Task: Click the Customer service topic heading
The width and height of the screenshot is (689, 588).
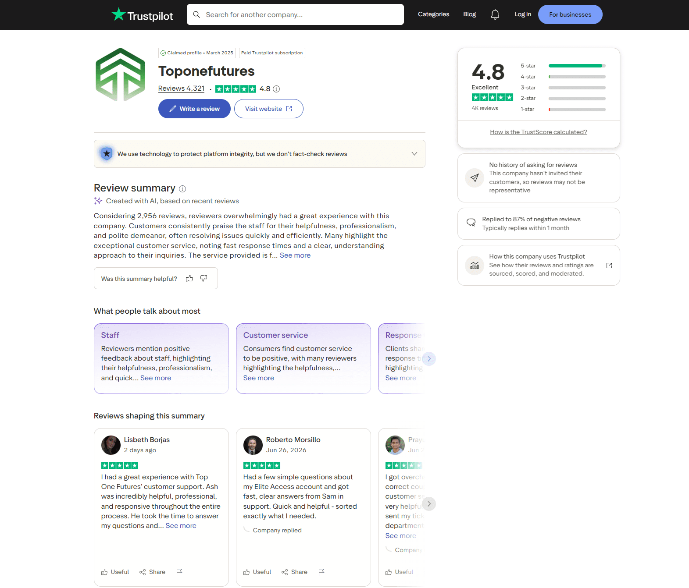Action: [275, 335]
